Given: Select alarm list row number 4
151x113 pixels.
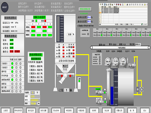Looking at the screenshot, I should click(x=123, y=13).
